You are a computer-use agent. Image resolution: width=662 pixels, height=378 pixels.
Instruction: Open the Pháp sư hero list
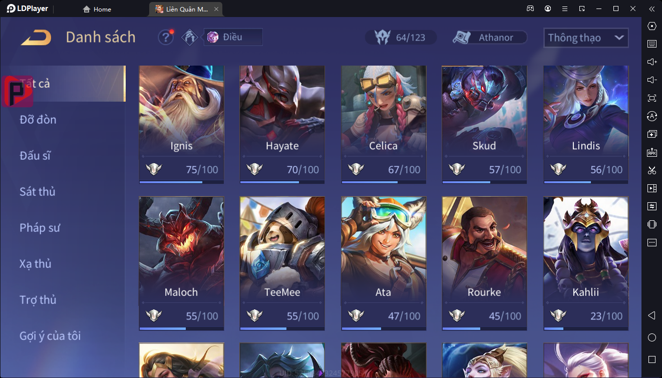point(40,228)
